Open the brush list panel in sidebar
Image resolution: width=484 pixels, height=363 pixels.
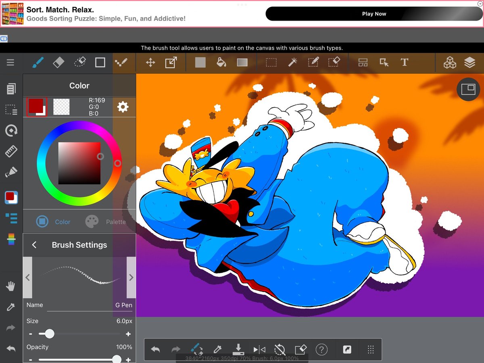[11, 218]
